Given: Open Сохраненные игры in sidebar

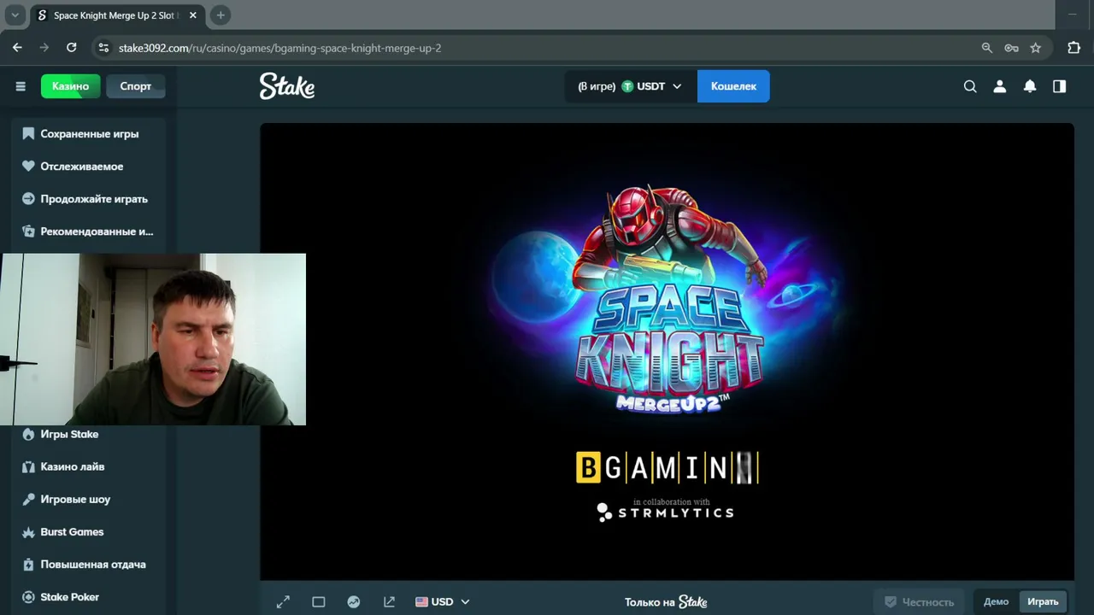Looking at the screenshot, I should click(89, 134).
